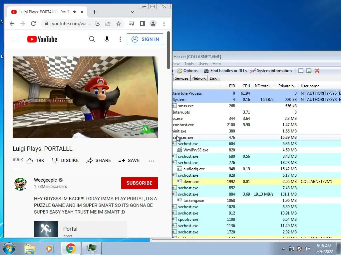This screenshot has width=341, height=255.
Task: Sort by the CPU column header
Action: pos(245,86)
